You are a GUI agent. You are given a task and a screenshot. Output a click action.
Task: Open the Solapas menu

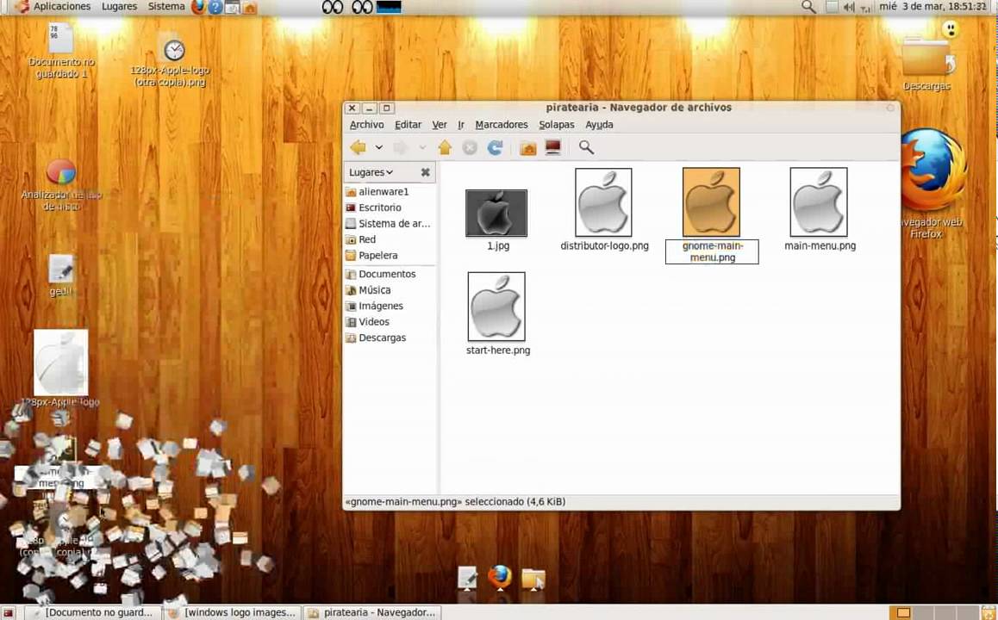(556, 125)
